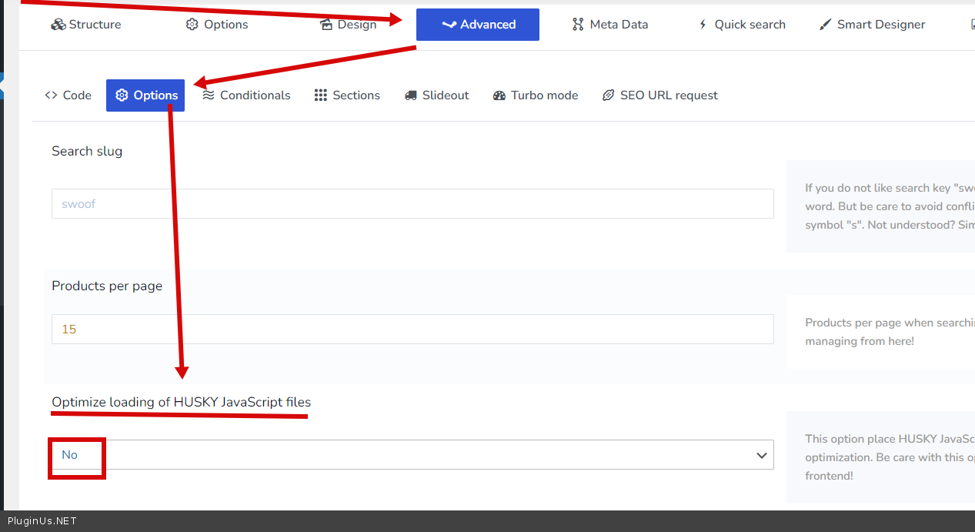Viewport: 975px width, 532px height.
Task: Click the storefront icon beside Design
Action: (326, 25)
